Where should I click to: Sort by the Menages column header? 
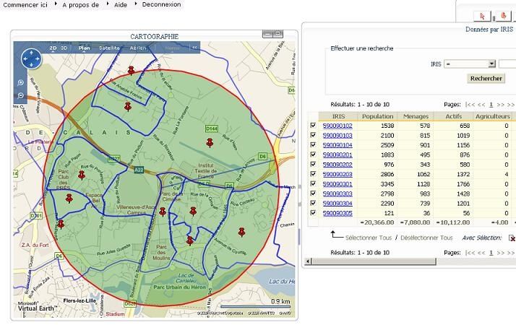click(416, 116)
